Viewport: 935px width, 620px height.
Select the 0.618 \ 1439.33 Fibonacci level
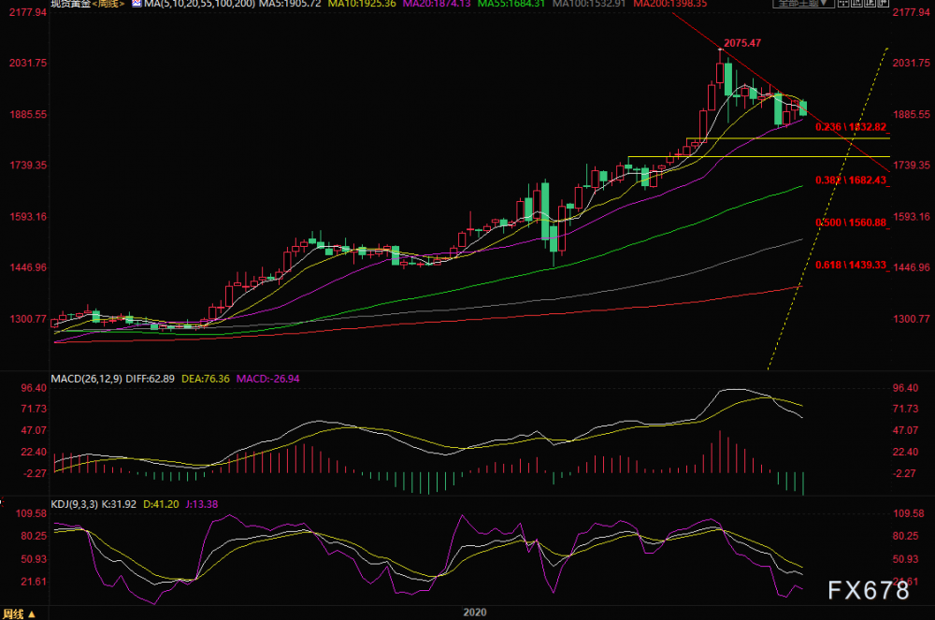(851, 265)
